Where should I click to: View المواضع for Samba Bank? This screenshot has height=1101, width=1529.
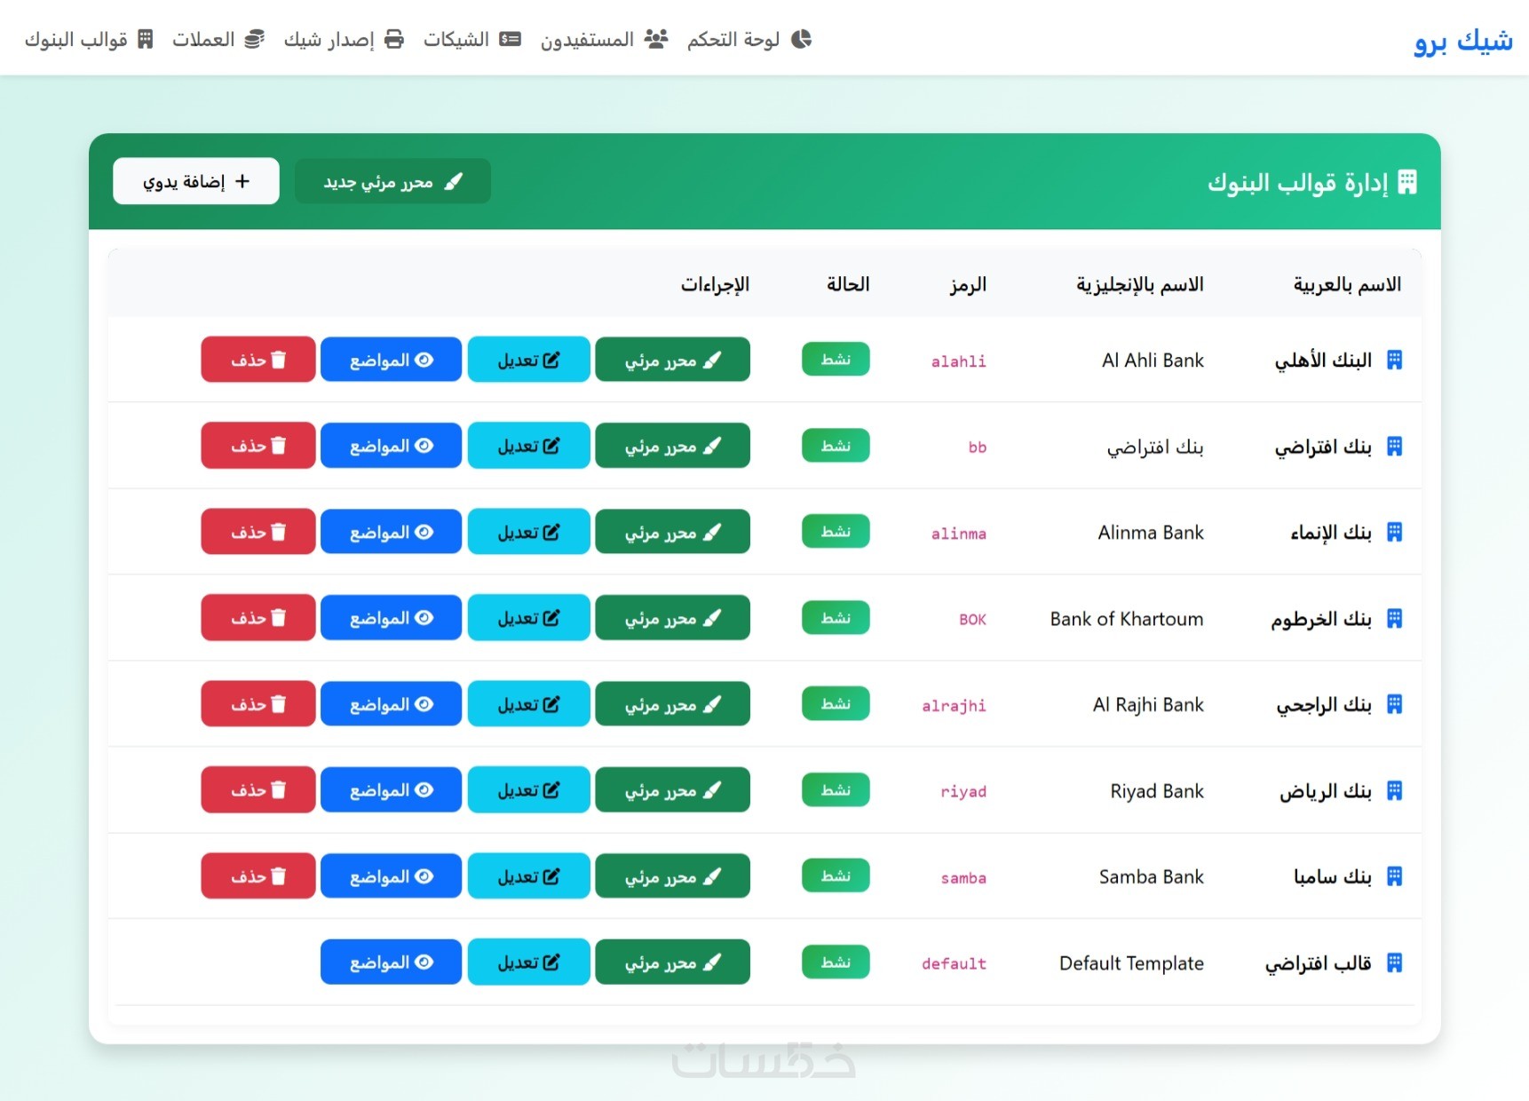click(x=391, y=876)
